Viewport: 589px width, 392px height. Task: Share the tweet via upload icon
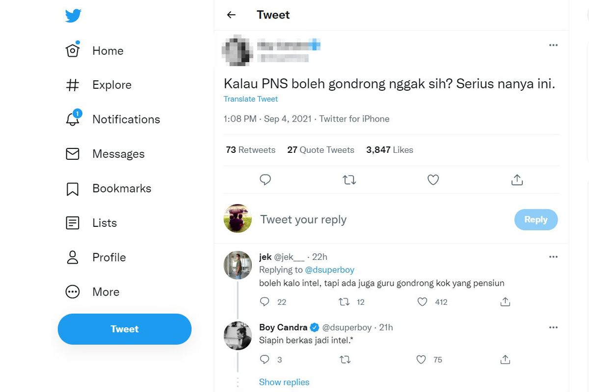coord(516,180)
